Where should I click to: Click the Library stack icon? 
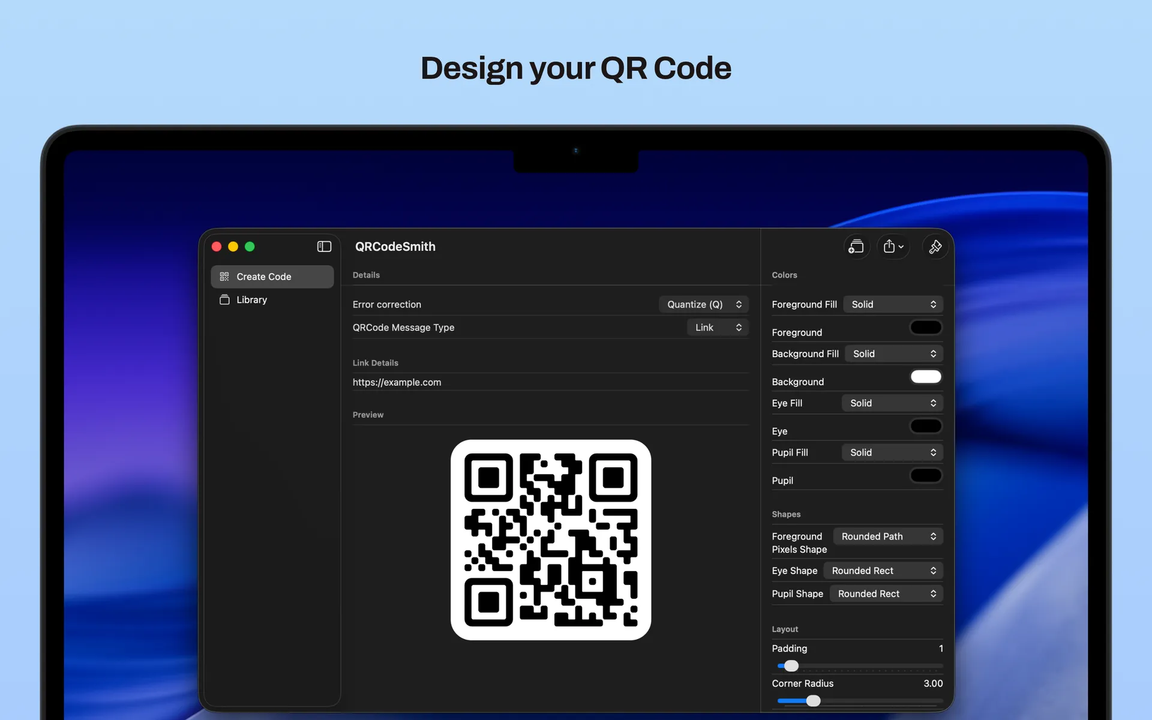pyautogui.click(x=224, y=299)
